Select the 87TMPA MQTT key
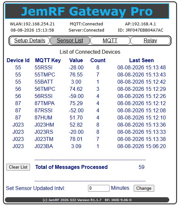 [x=44, y=103]
